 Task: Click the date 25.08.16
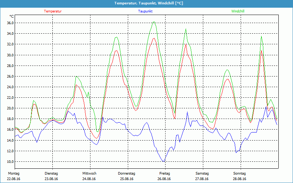pyautogui.click(x=127, y=179)
